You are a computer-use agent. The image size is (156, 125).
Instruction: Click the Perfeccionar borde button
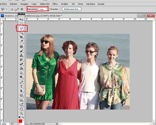pos(71,9)
